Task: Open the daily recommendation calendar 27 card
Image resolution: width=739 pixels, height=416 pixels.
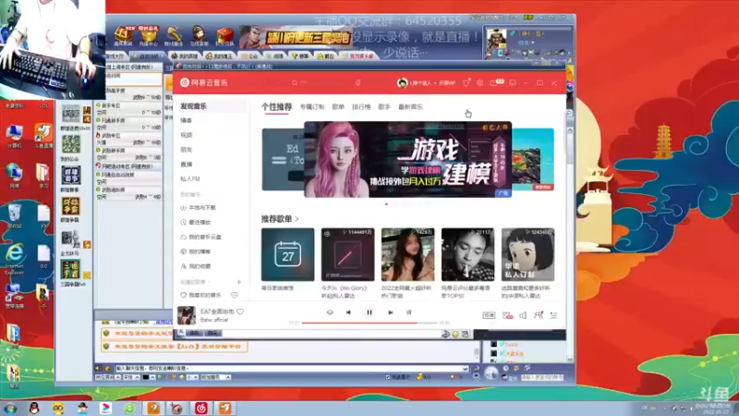Action: pyautogui.click(x=287, y=255)
